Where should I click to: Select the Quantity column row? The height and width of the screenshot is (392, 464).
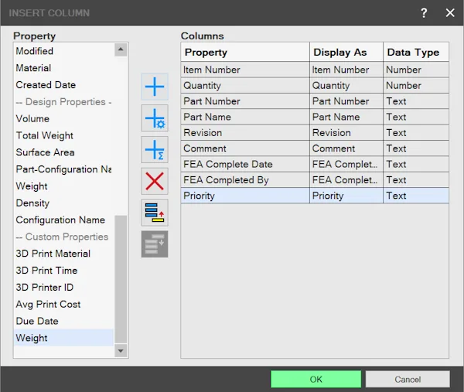coord(315,86)
